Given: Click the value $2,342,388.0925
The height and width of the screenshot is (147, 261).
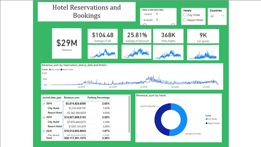Looking at the screenshot, I should coord(77,113).
